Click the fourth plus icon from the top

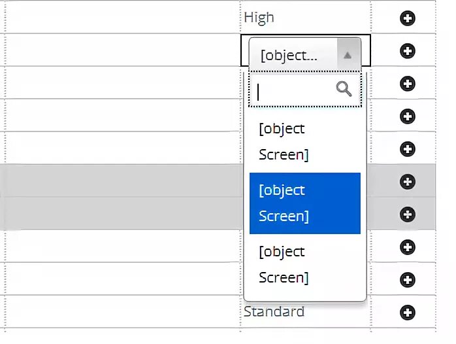pos(407,116)
